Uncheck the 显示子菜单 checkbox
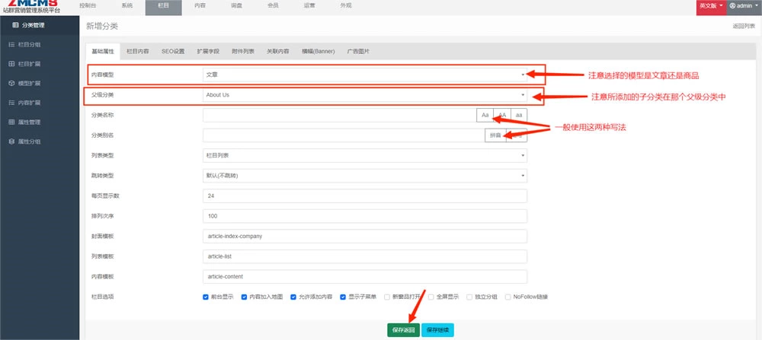The width and height of the screenshot is (762, 340). (343, 297)
